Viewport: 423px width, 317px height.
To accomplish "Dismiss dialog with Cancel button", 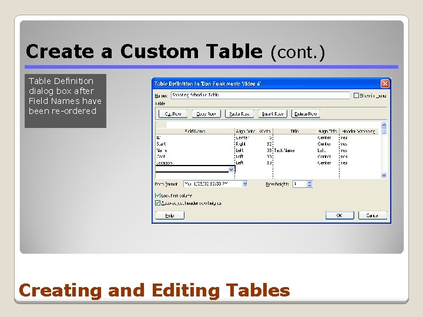I will point(372,215).
